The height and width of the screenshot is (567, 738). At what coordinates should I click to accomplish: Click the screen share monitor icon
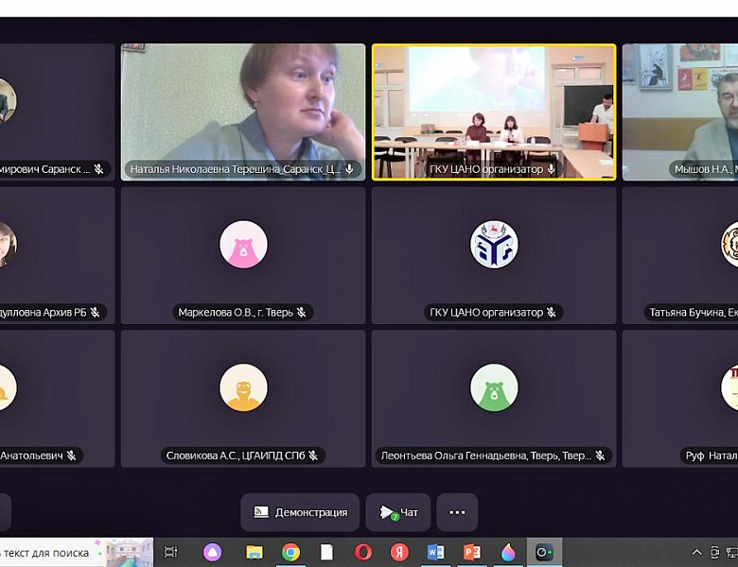pyautogui.click(x=261, y=512)
